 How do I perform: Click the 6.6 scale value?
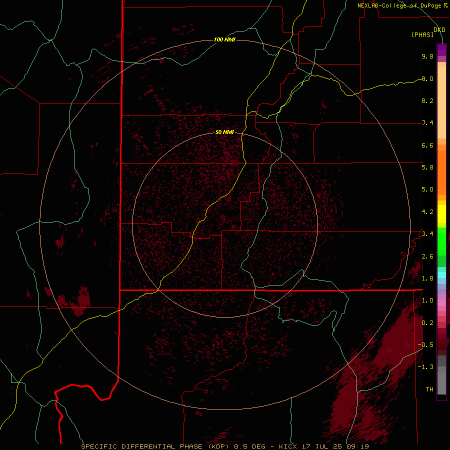click(x=427, y=145)
